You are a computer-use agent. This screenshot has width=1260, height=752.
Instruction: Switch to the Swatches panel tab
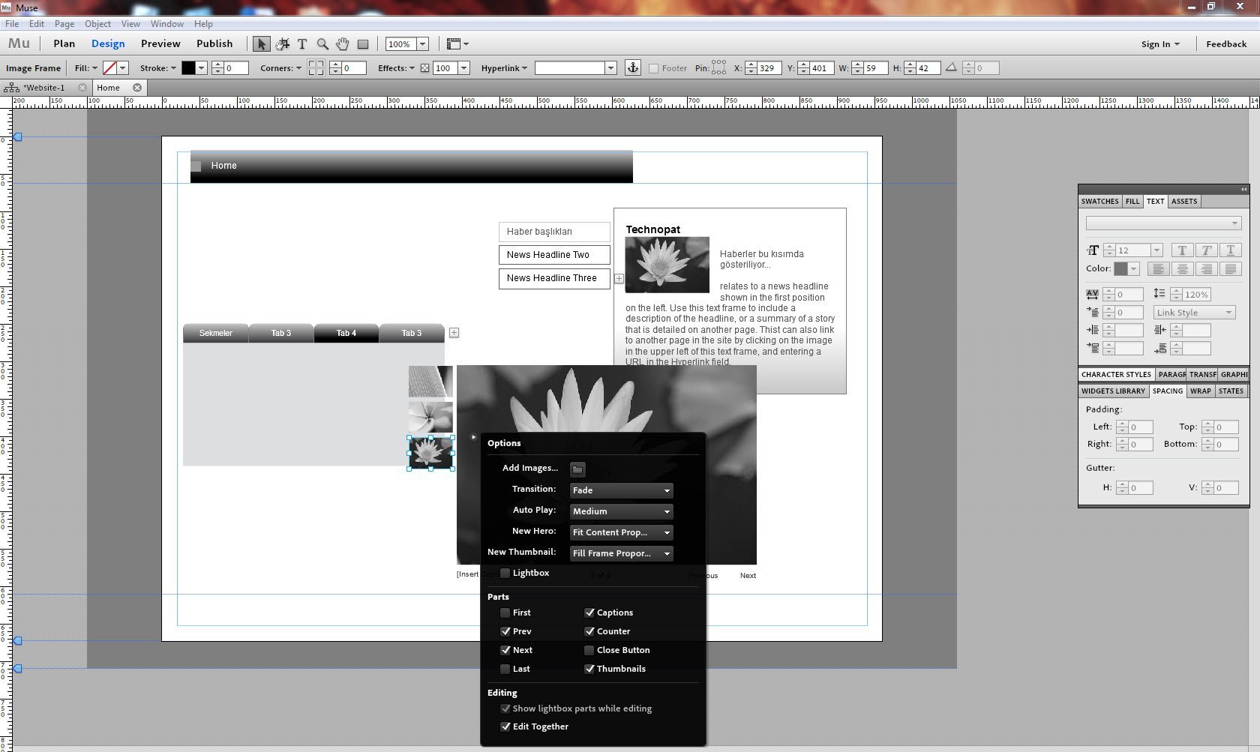(1100, 201)
